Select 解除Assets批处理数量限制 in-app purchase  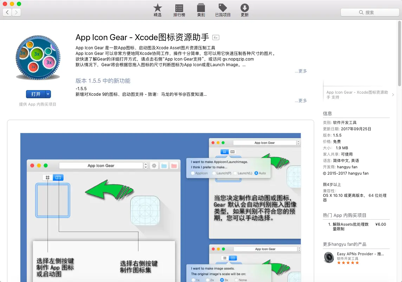pos(350,226)
